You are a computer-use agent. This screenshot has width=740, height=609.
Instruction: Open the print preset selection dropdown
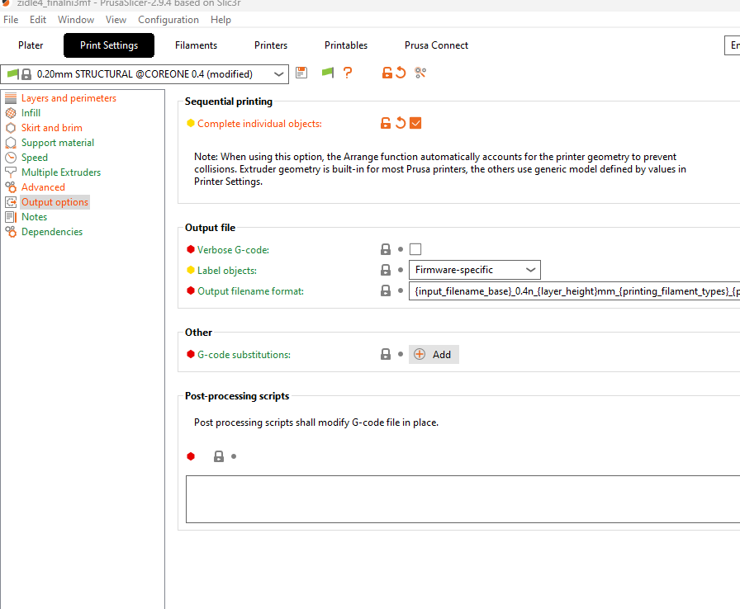pyautogui.click(x=145, y=74)
